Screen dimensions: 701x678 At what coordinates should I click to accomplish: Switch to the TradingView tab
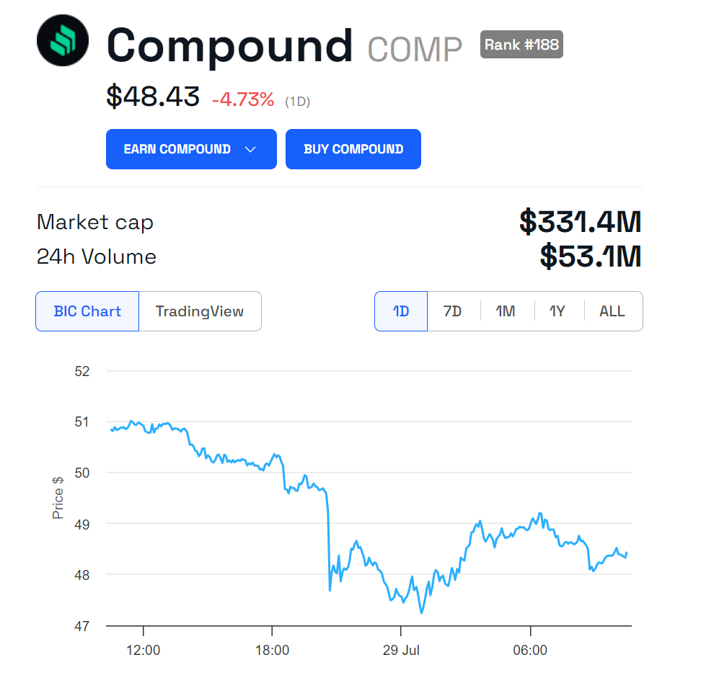click(x=200, y=311)
